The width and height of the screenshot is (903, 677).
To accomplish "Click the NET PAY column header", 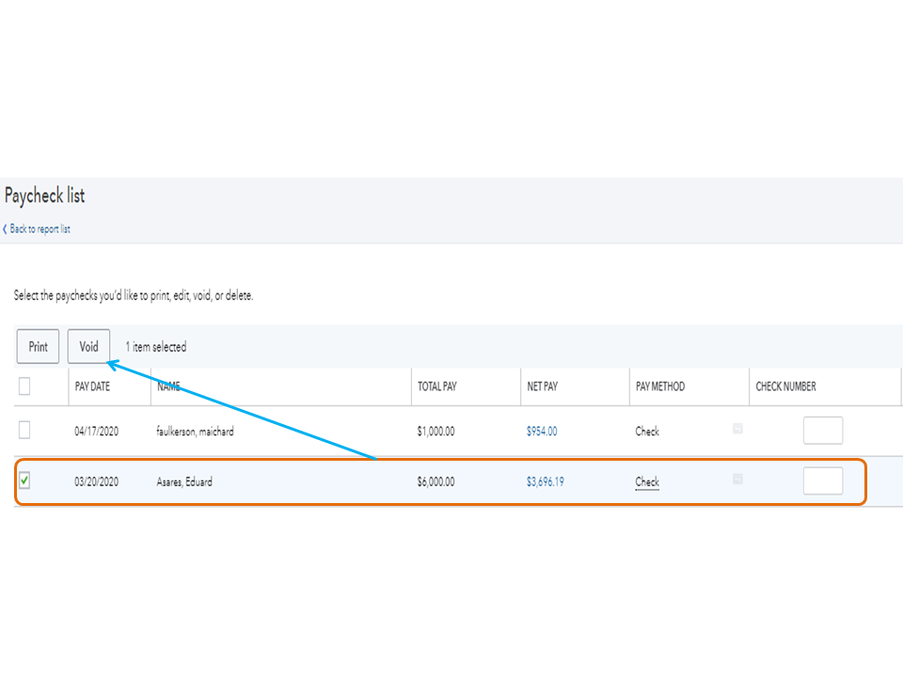I will 545,386.
